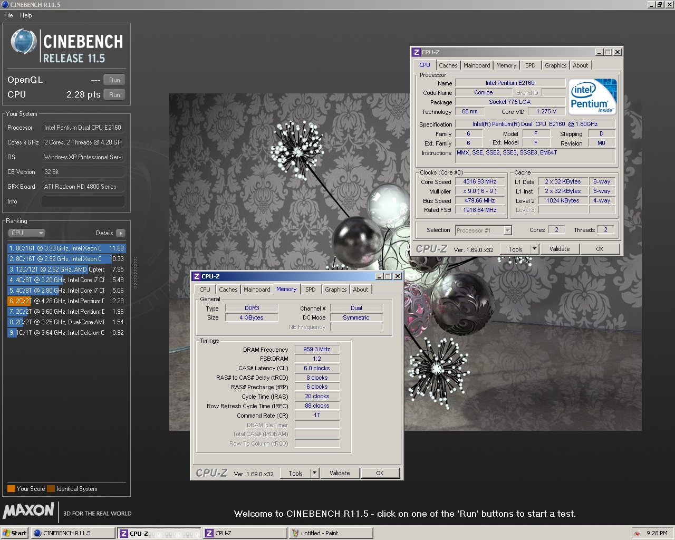Click processor Name field Intel Pentium E2160
This screenshot has width=675, height=540.
(x=510, y=83)
